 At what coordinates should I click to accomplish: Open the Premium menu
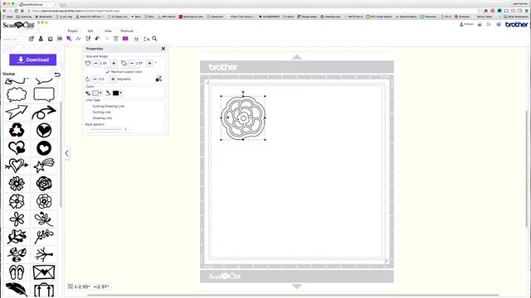point(127,31)
